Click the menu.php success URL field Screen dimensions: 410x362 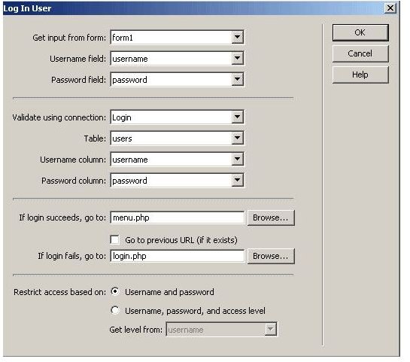178,218
